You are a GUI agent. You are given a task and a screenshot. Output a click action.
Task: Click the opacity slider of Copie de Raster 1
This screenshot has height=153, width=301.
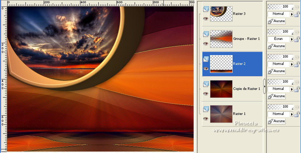click(x=281, y=82)
